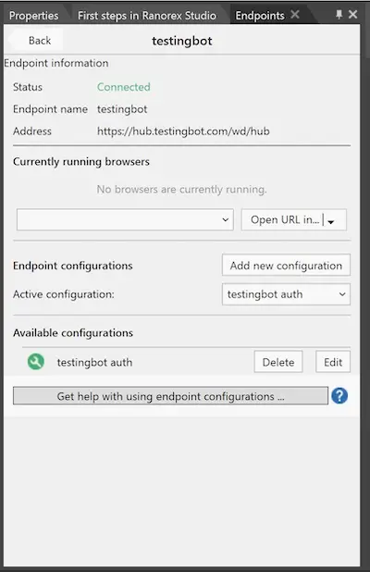Click the Endpoint configurations heading
This screenshot has height=572, width=370.
[73, 266]
